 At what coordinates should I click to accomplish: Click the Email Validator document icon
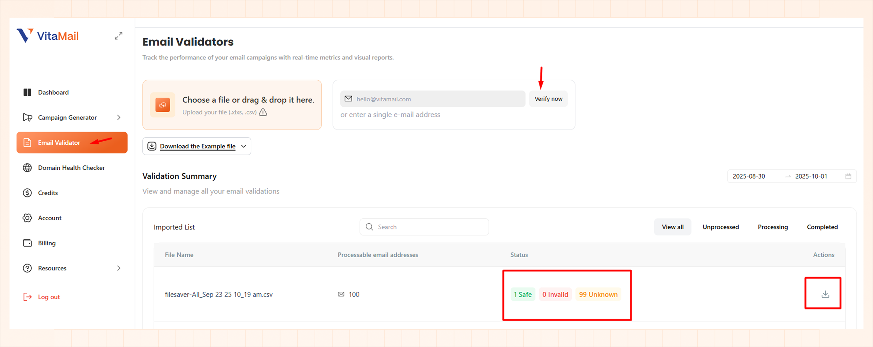(28, 143)
